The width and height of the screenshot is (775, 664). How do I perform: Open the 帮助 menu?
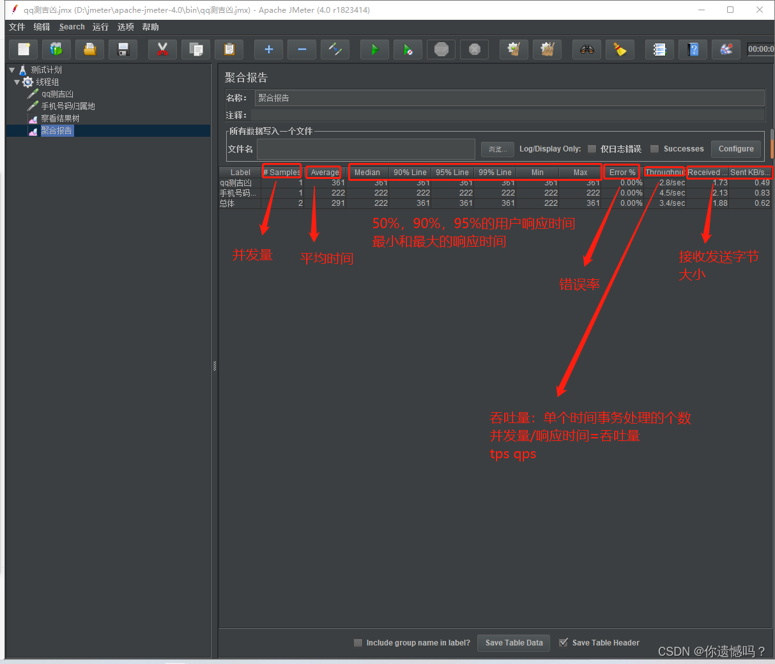click(150, 27)
